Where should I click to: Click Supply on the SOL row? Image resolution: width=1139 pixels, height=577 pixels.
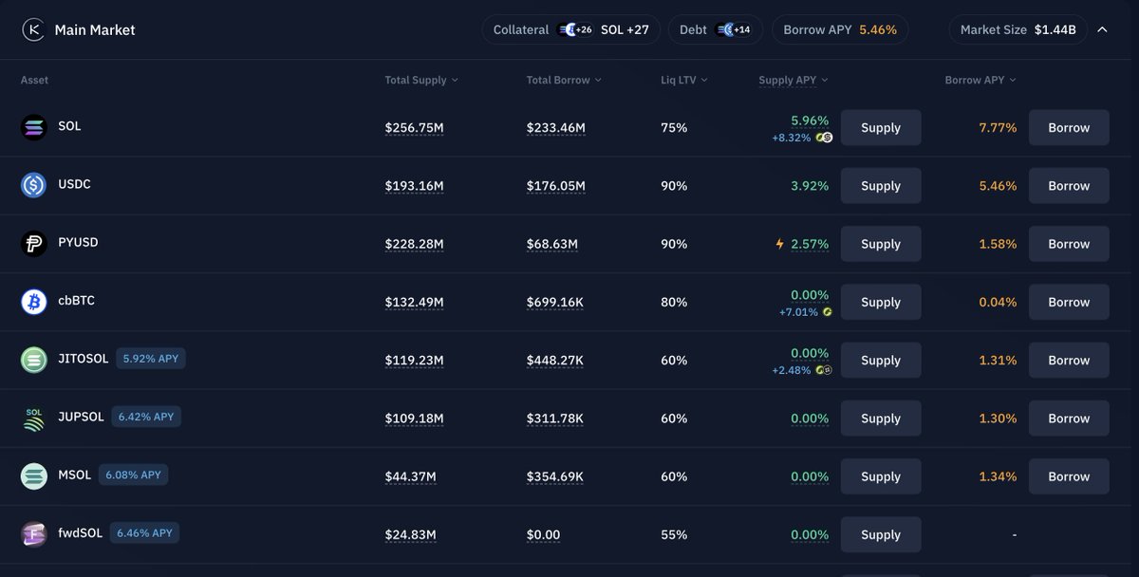[880, 126]
